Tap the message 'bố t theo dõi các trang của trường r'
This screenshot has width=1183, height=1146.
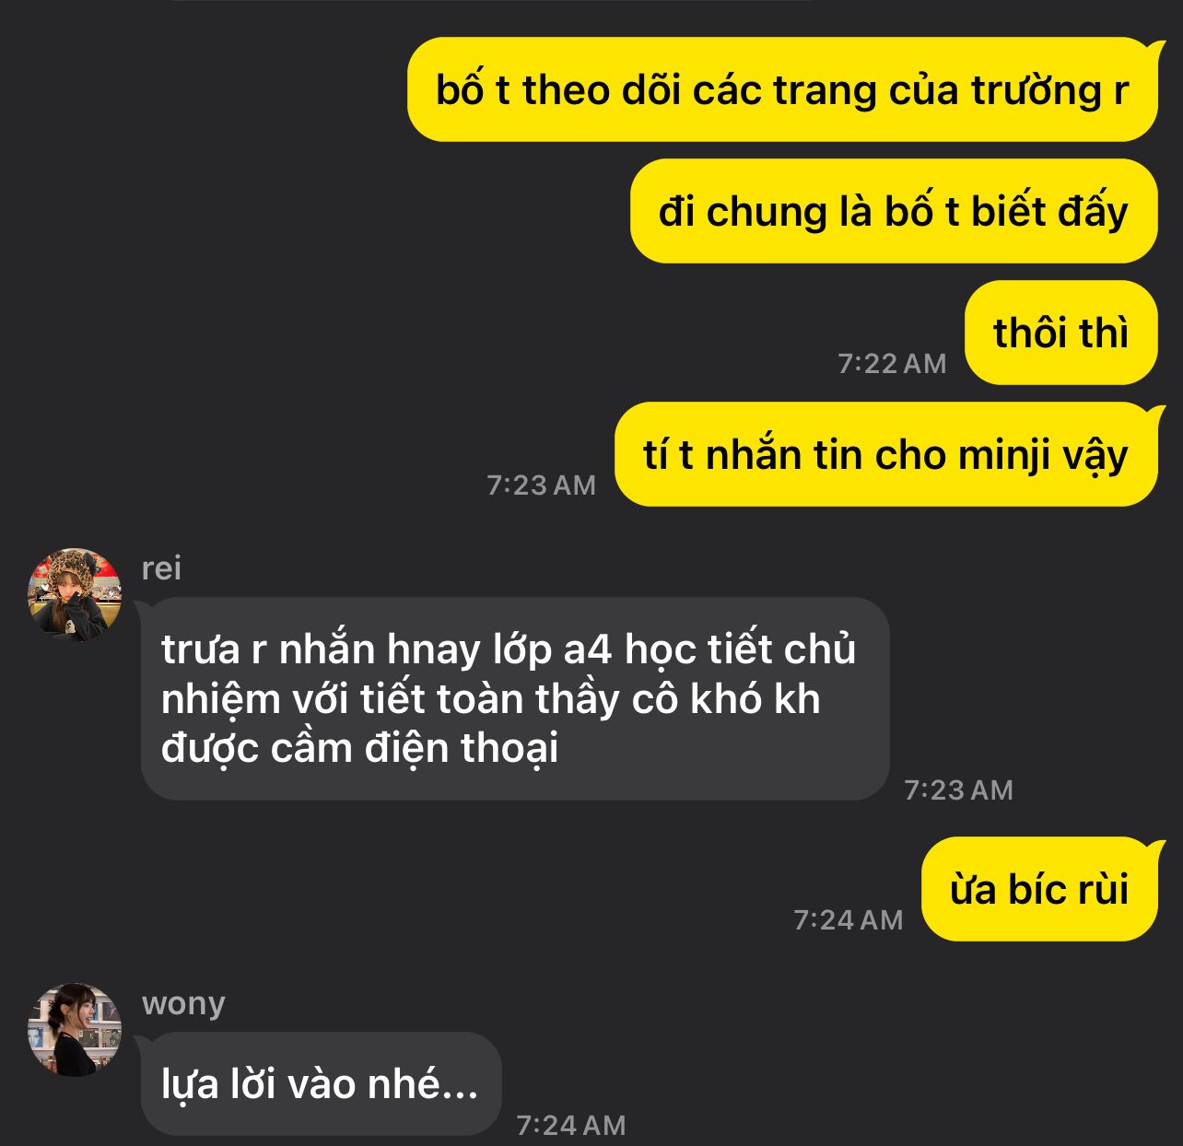[x=782, y=89]
